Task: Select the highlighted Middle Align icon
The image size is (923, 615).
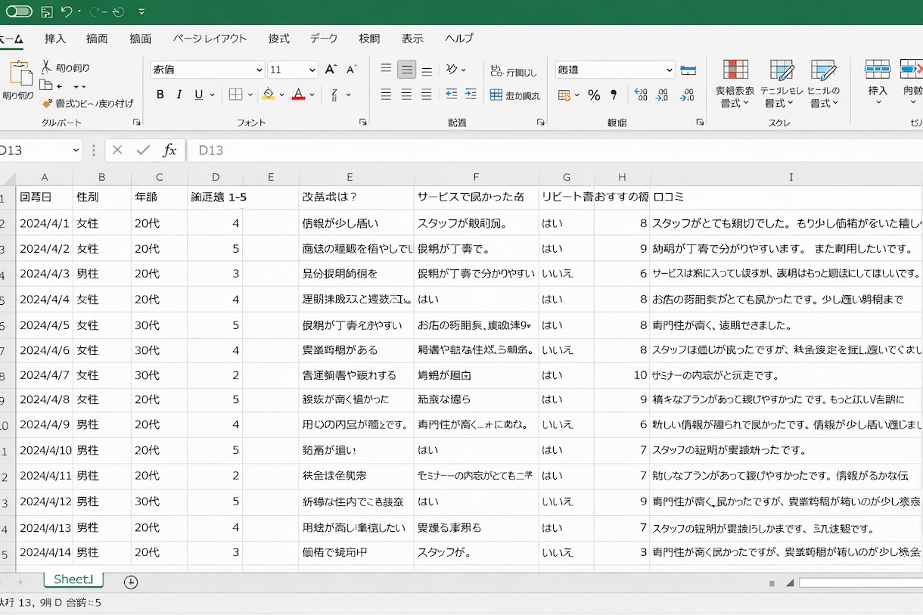Action: (x=407, y=70)
